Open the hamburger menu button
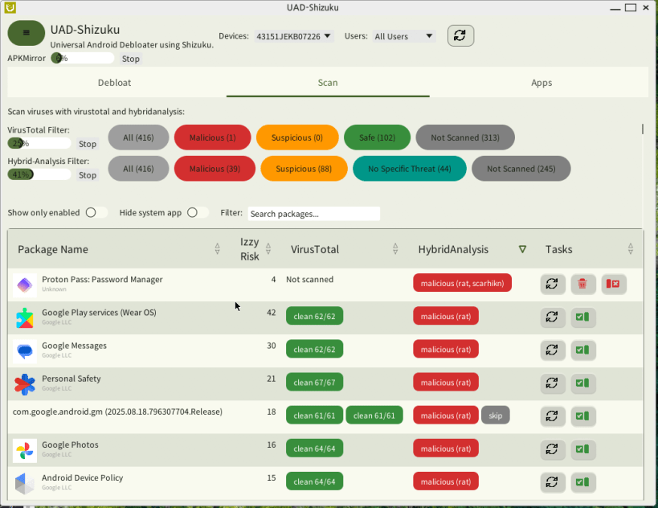Image resolution: width=658 pixels, height=508 pixels. click(x=26, y=33)
